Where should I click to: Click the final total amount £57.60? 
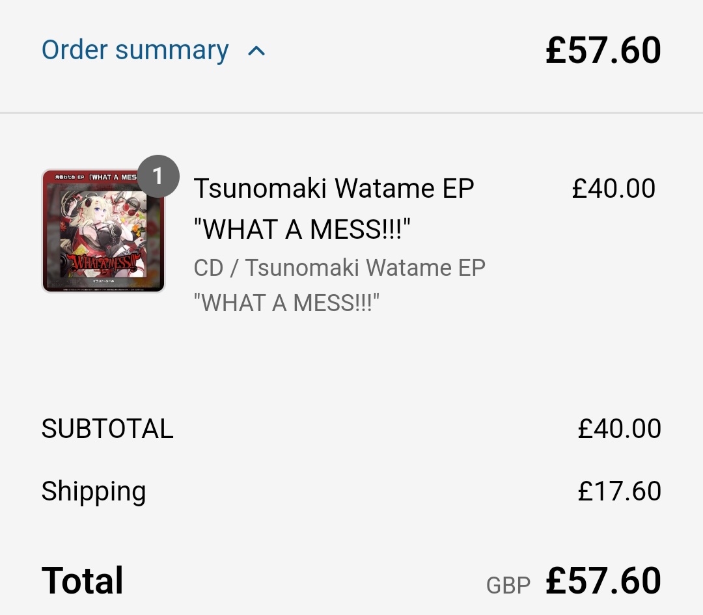603,581
